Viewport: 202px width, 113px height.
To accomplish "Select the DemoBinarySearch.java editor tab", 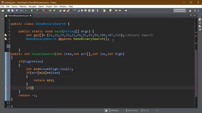I will pos(18,16).
